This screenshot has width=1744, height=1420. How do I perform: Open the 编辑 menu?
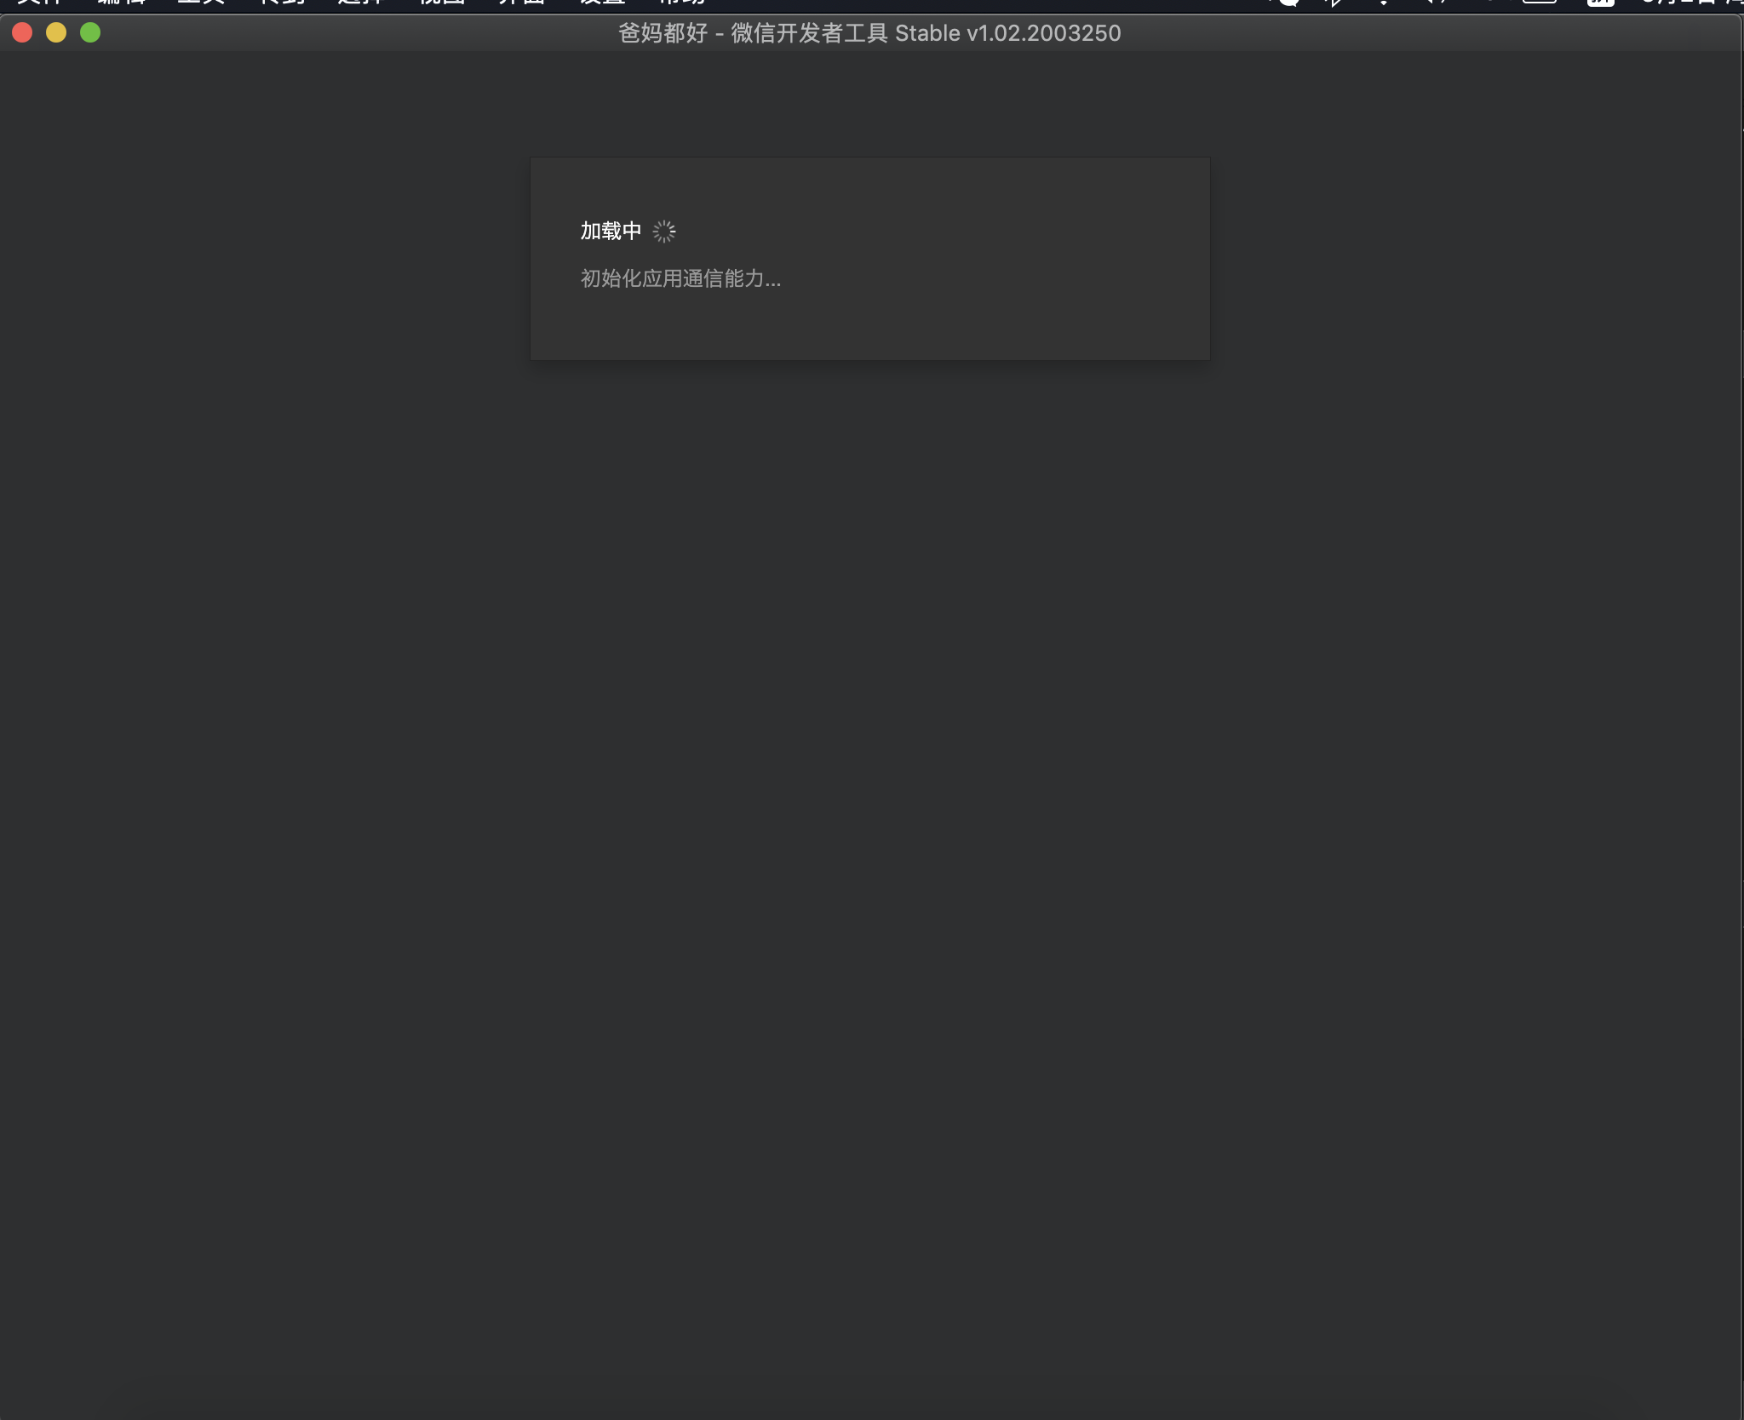[120, 3]
